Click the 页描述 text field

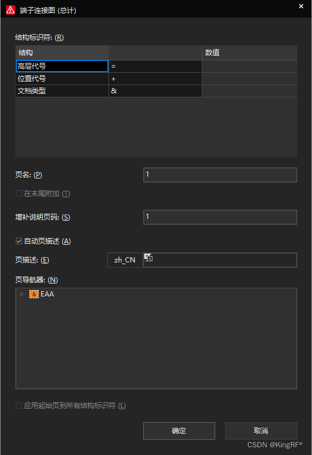[x=220, y=260]
